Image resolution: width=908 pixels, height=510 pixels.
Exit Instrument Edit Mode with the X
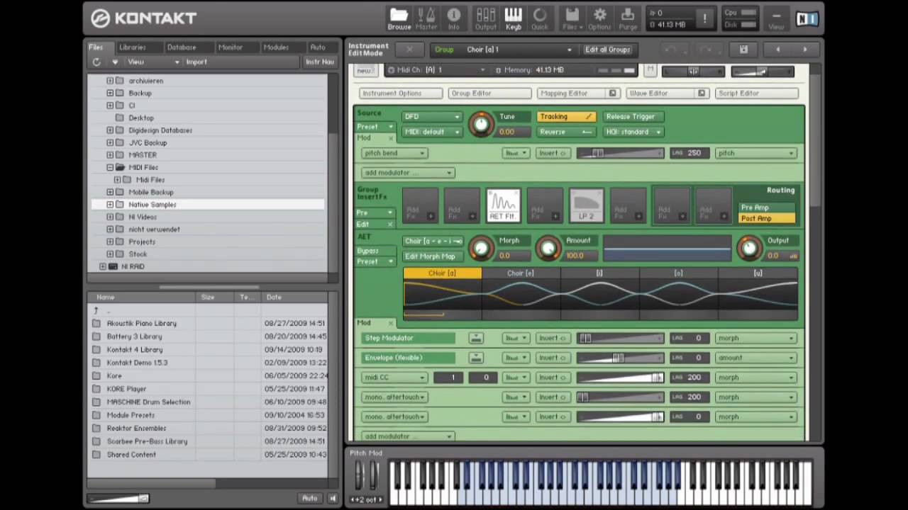[409, 50]
